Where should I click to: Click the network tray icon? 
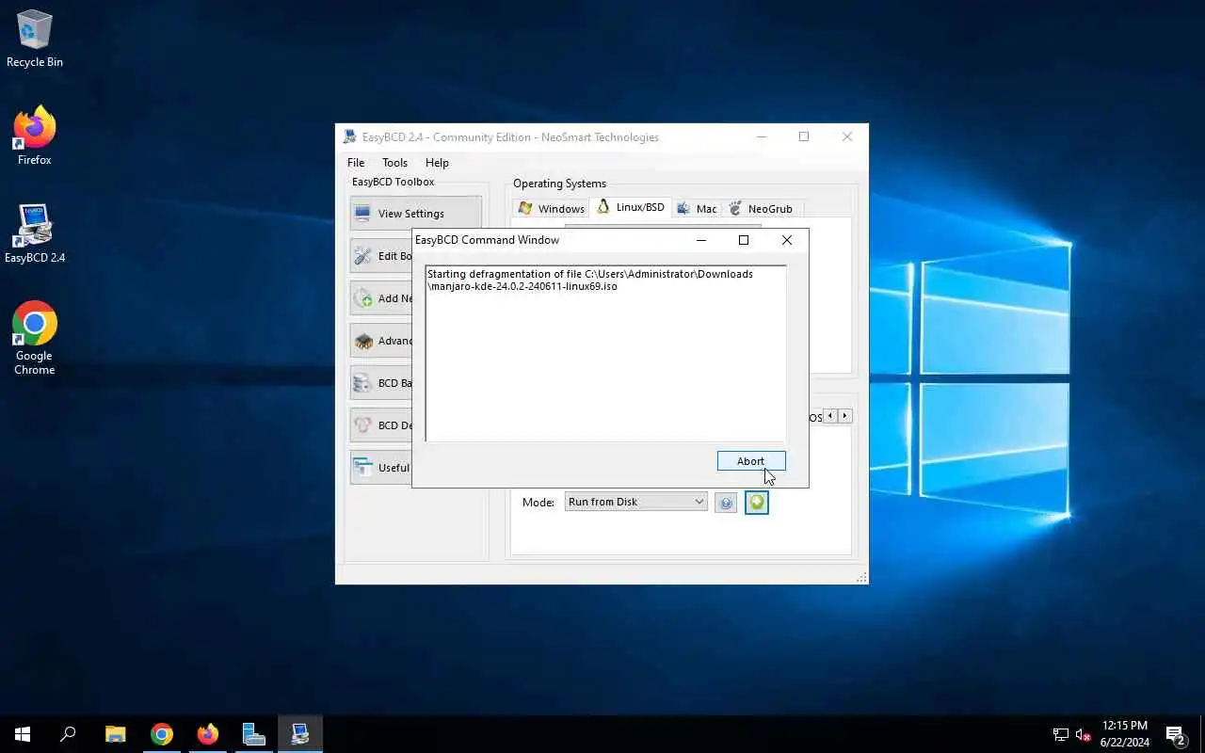click(x=1061, y=734)
